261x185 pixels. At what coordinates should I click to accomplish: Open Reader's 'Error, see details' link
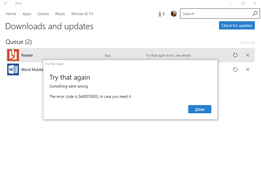click(x=179, y=56)
